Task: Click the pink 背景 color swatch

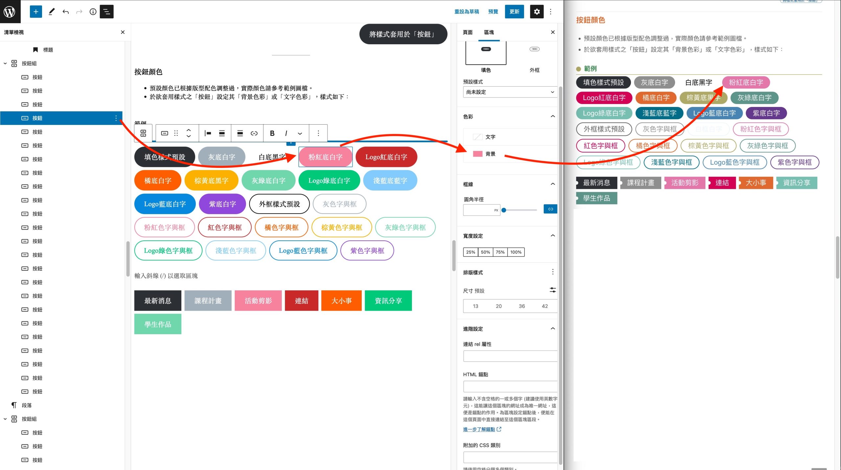Action: [478, 154]
